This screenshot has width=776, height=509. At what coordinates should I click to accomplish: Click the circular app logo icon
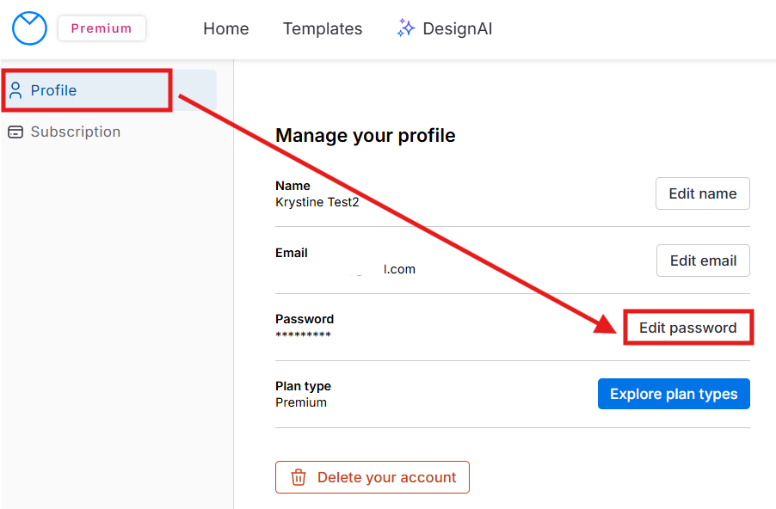point(29,28)
